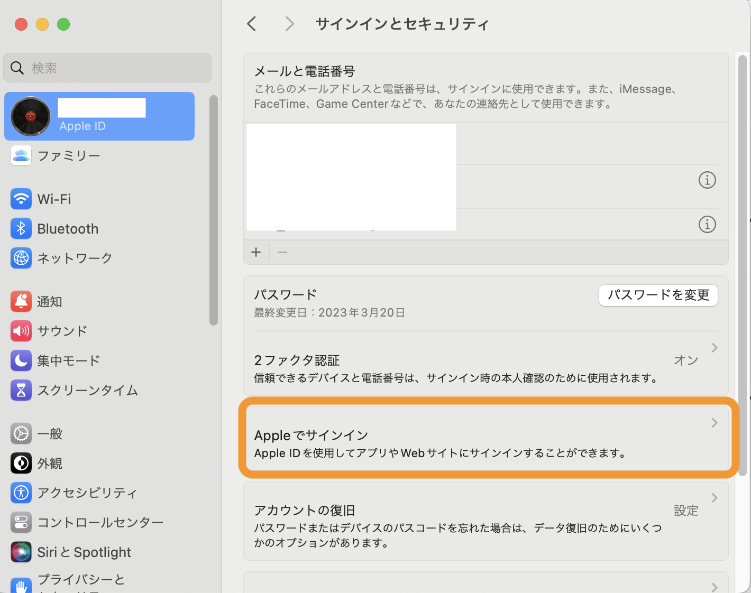Add an email or phone with plus button
The width and height of the screenshot is (751, 593).
(256, 252)
